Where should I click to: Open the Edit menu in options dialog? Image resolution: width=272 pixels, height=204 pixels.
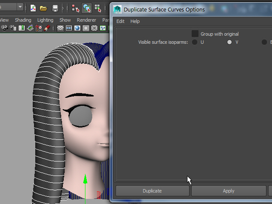(120, 21)
